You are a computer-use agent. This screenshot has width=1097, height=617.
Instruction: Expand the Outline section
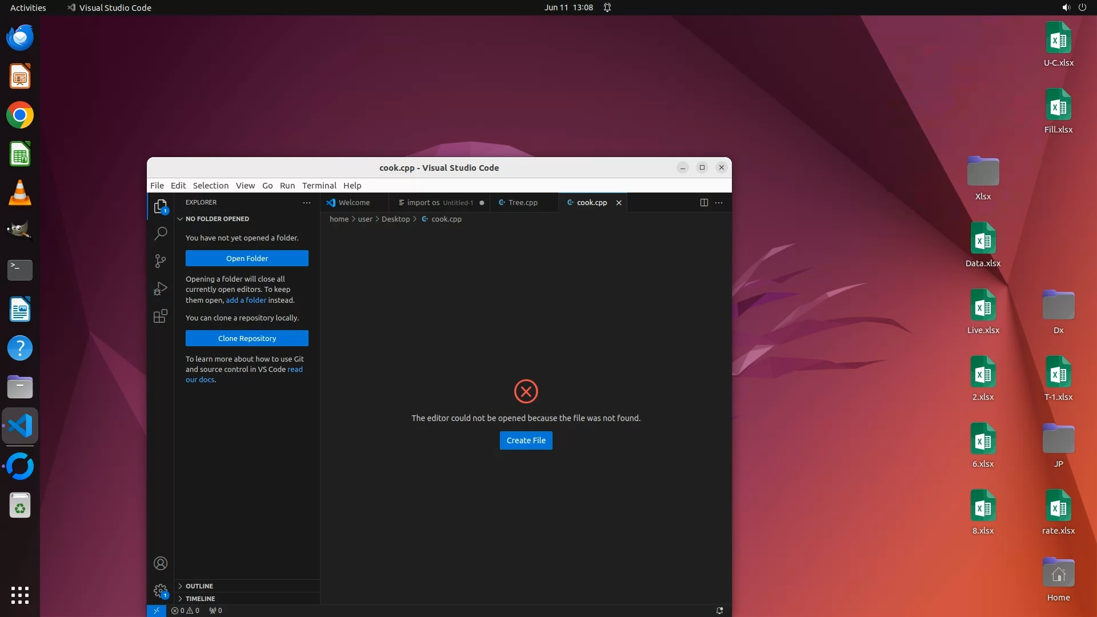[x=199, y=586]
